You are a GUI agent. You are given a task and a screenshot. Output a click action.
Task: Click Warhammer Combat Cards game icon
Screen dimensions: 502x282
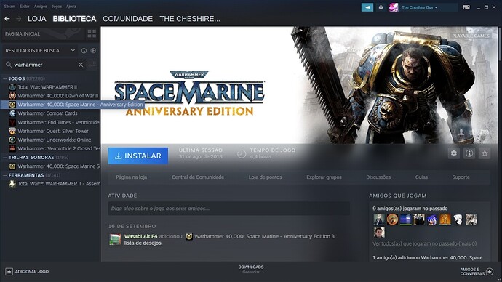[12, 113]
